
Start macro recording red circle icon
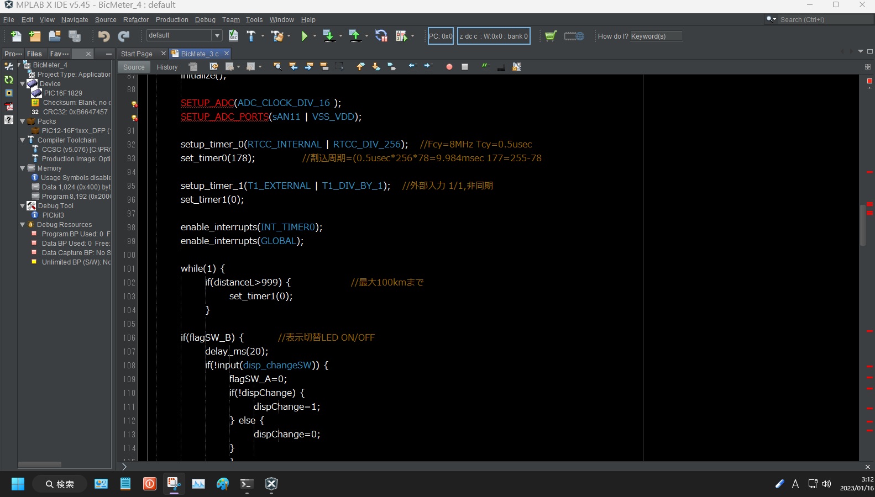click(x=449, y=67)
